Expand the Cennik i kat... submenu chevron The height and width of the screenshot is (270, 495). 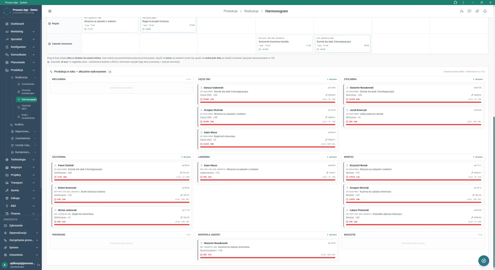[x=35, y=145]
